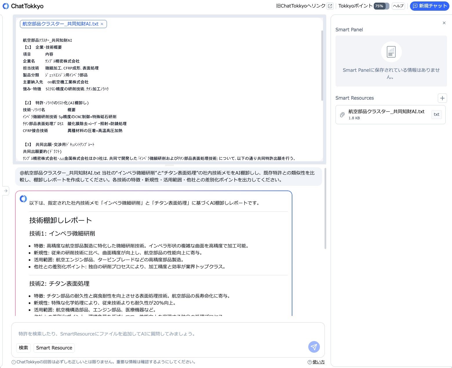Click the 【1】 企業・技術概要 line in the preview
Viewport: 452px width, 368px height.
click(42, 47)
